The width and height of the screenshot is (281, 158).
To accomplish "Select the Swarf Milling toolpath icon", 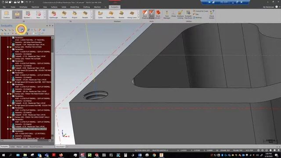I will tap(111, 14).
